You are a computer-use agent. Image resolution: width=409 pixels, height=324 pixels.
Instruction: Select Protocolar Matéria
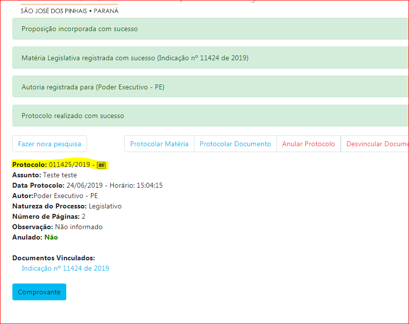159,144
